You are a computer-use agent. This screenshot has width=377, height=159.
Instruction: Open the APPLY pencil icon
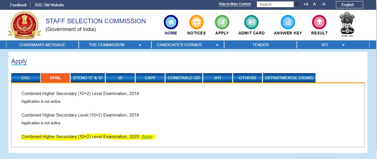coord(222,22)
